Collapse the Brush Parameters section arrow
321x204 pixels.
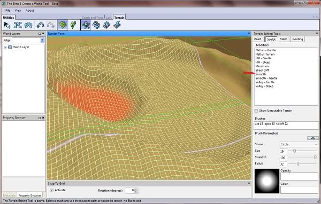coord(312,138)
